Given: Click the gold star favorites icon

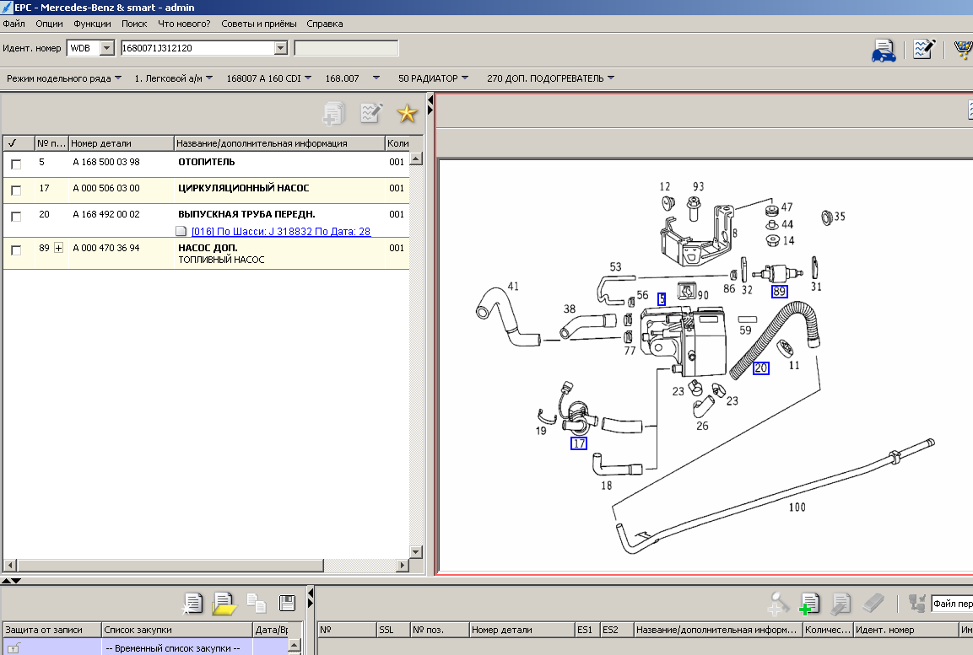Looking at the screenshot, I should (407, 113).
